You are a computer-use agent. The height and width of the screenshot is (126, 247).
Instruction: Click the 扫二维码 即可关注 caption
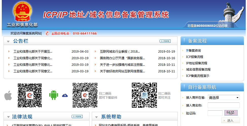click(x=164, y=96)
